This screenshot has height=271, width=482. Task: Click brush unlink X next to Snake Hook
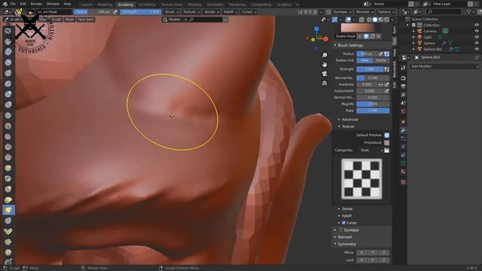[x=378, y=36]
